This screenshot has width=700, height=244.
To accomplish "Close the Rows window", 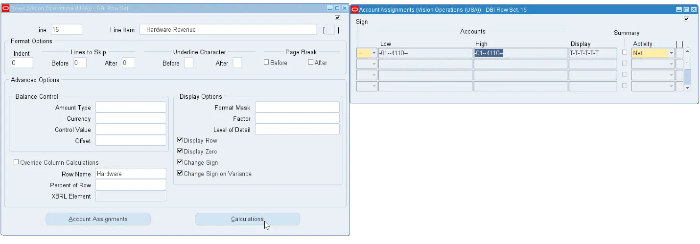I will (x=344, y=8).
